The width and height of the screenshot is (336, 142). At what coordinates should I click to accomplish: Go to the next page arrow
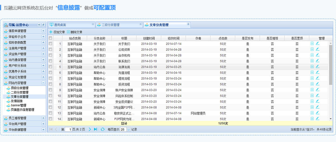pyautogui.click(x=90, y=129)
